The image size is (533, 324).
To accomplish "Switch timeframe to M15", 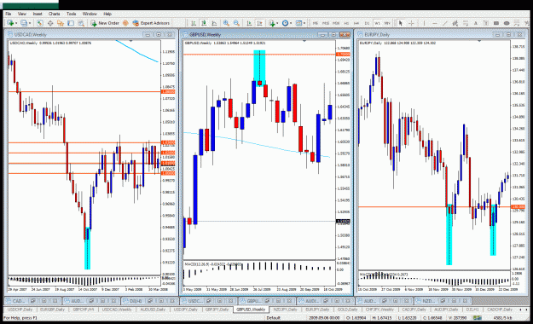I will click(x=326, y=23).
